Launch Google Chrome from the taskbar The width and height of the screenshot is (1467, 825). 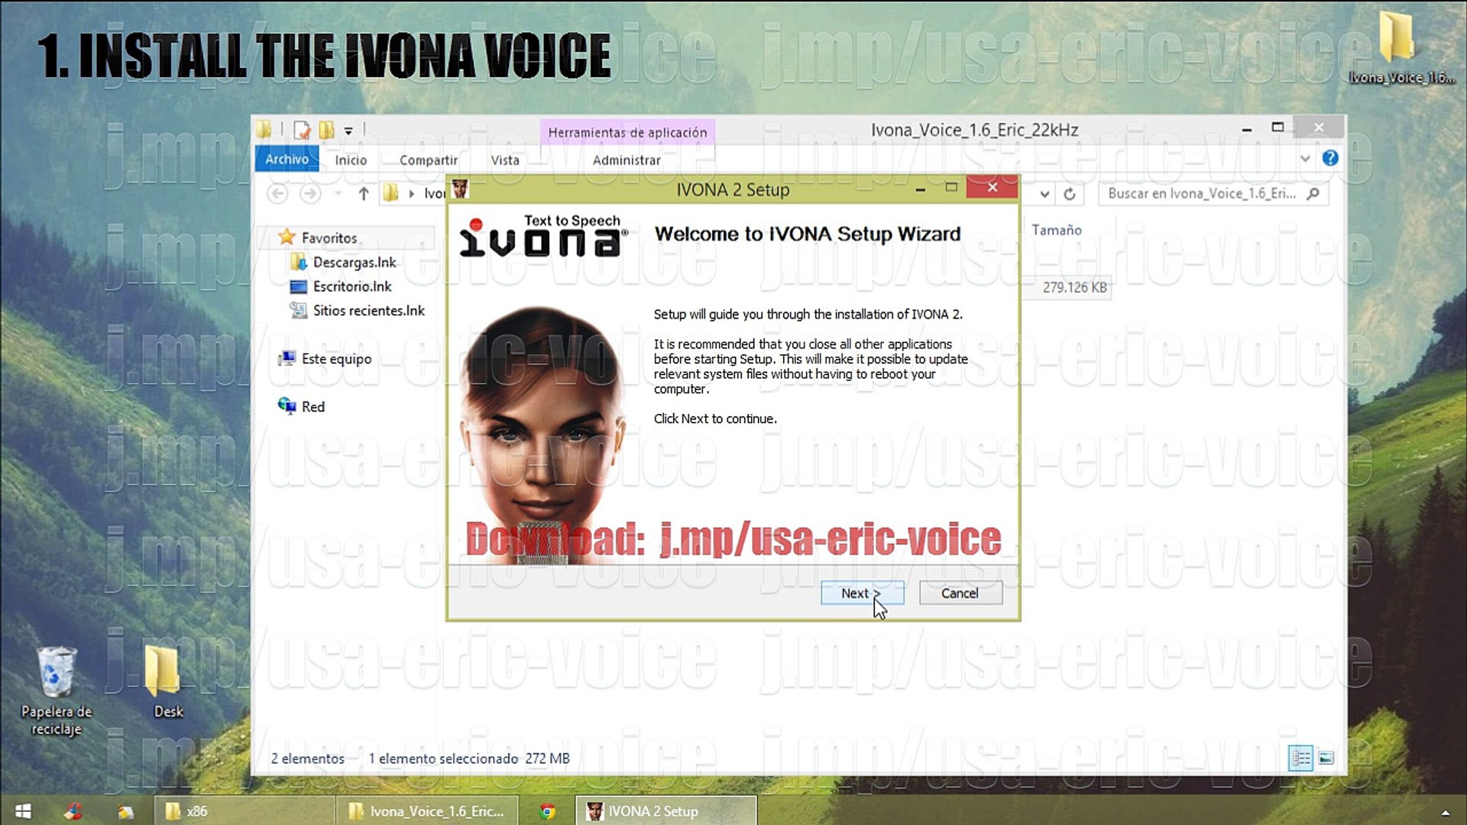[547, 810]
